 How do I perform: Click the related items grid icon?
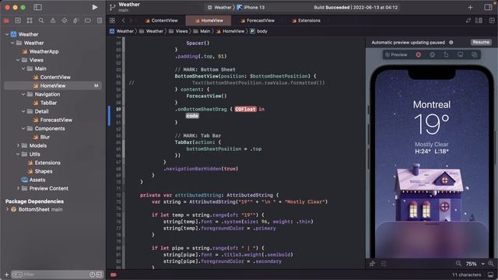click(112, 20)
